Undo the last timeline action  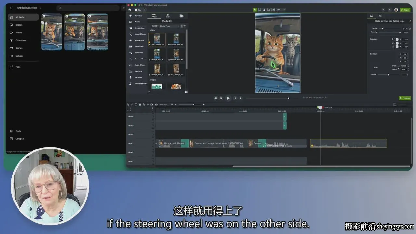click(x=128, y=104)
